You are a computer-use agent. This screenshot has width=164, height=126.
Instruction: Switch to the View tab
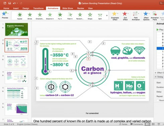90,8
